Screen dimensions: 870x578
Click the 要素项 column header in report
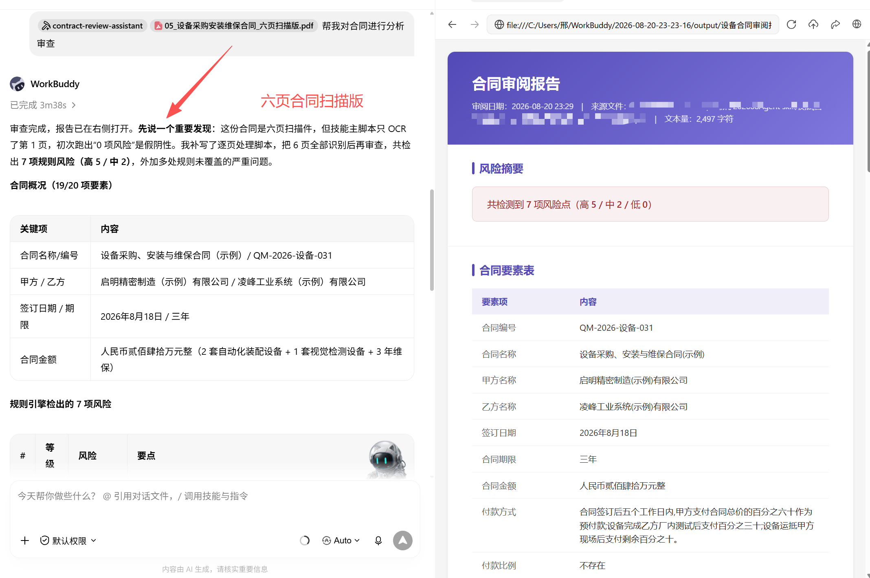[494, 301]
